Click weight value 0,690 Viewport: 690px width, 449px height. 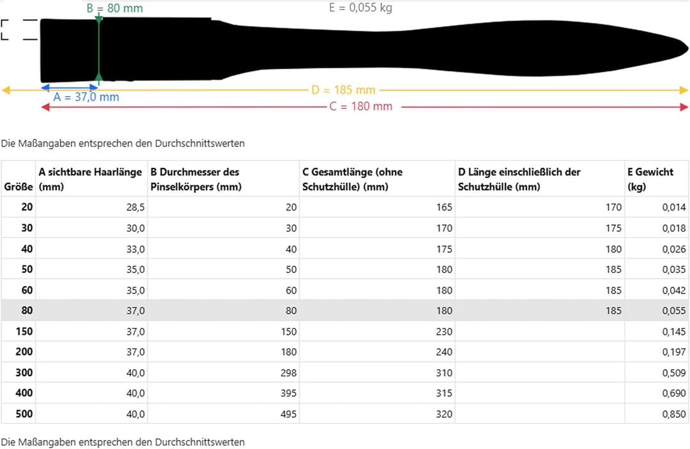(674, 393)
